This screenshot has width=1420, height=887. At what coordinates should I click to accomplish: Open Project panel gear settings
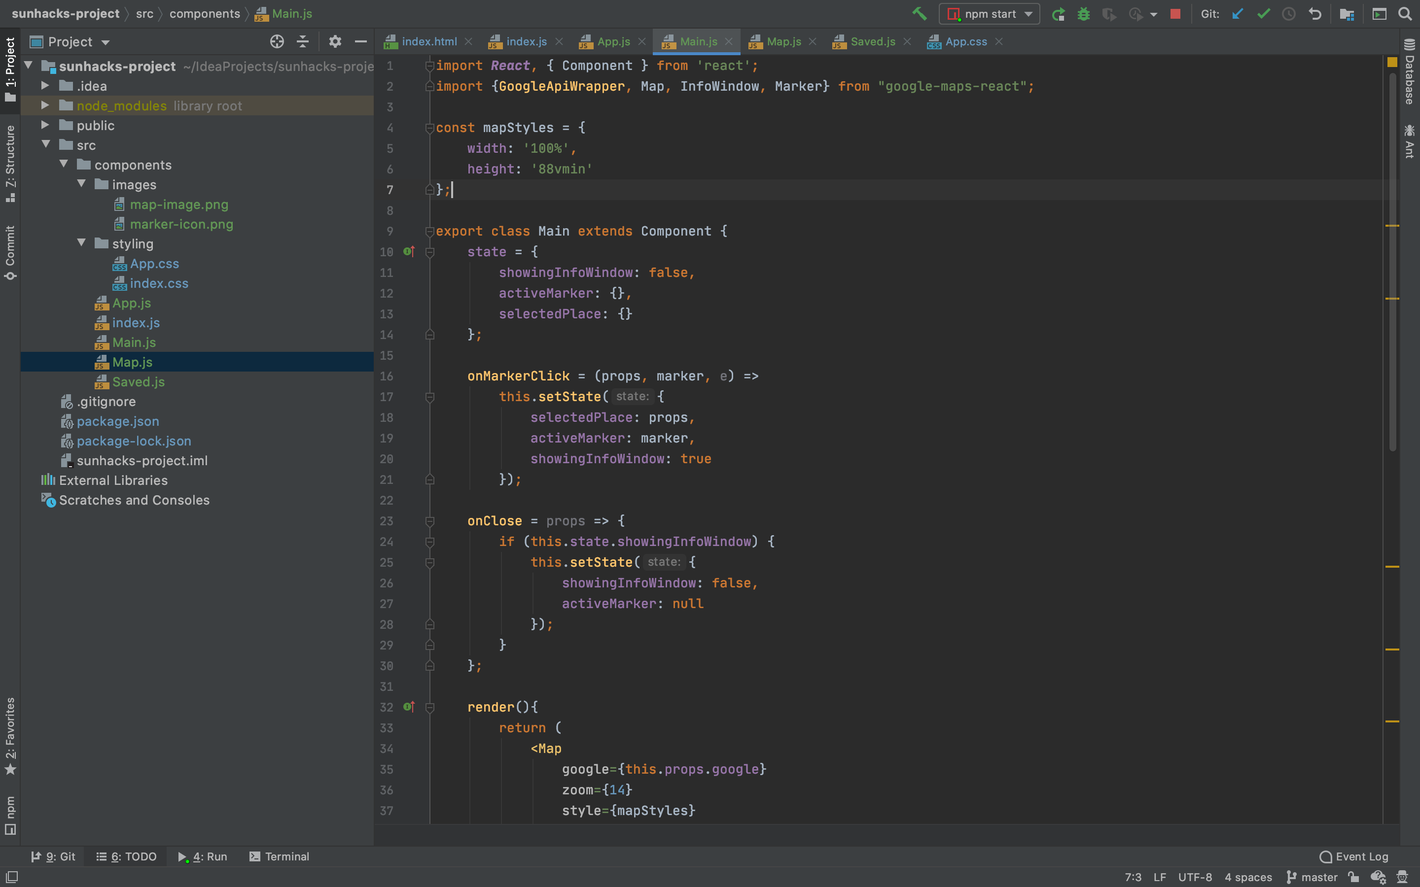tap(334, 42)
